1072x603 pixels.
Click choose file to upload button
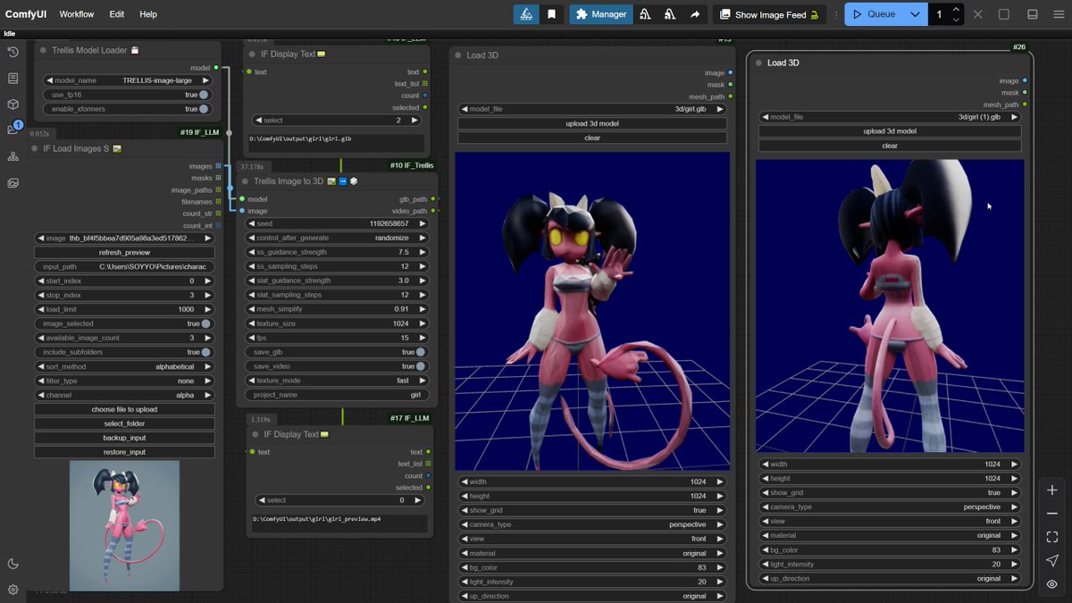tap(125, 409)
